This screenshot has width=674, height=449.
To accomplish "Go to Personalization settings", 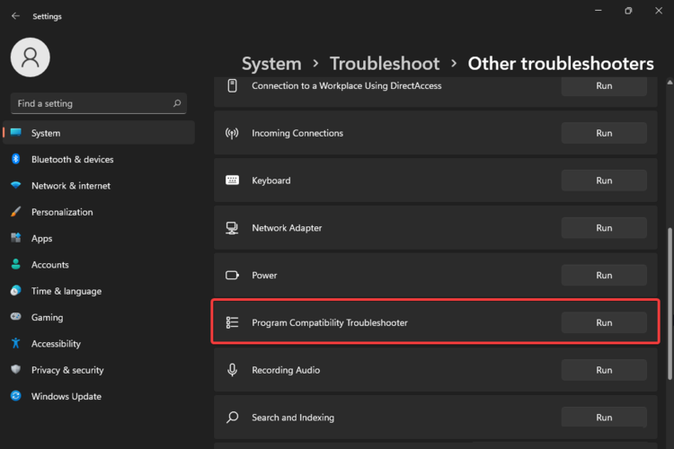I will click(61, 212).
